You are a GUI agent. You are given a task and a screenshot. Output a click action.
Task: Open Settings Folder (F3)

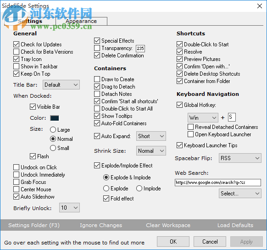[x=34, y=225]
